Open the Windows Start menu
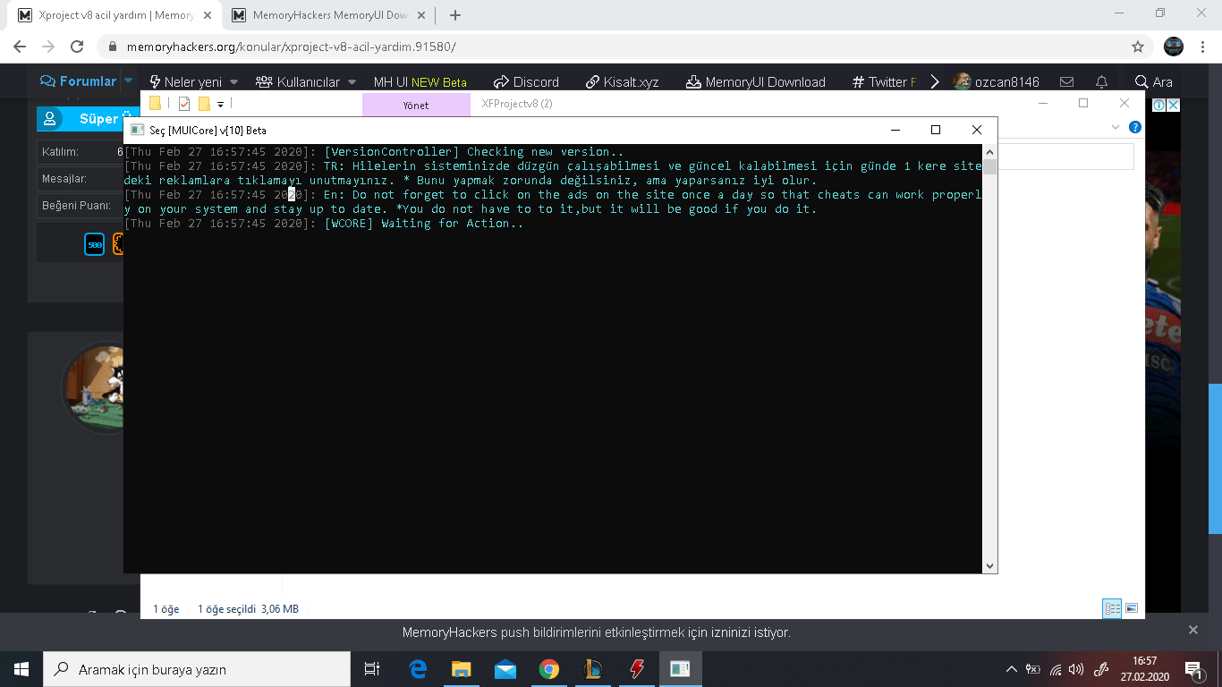Viewport: 1222px width, 687px height. pos(21,669)
